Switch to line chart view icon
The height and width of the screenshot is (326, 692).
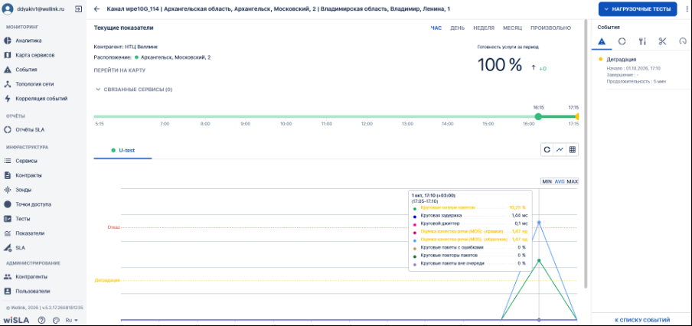coord(560,149)
